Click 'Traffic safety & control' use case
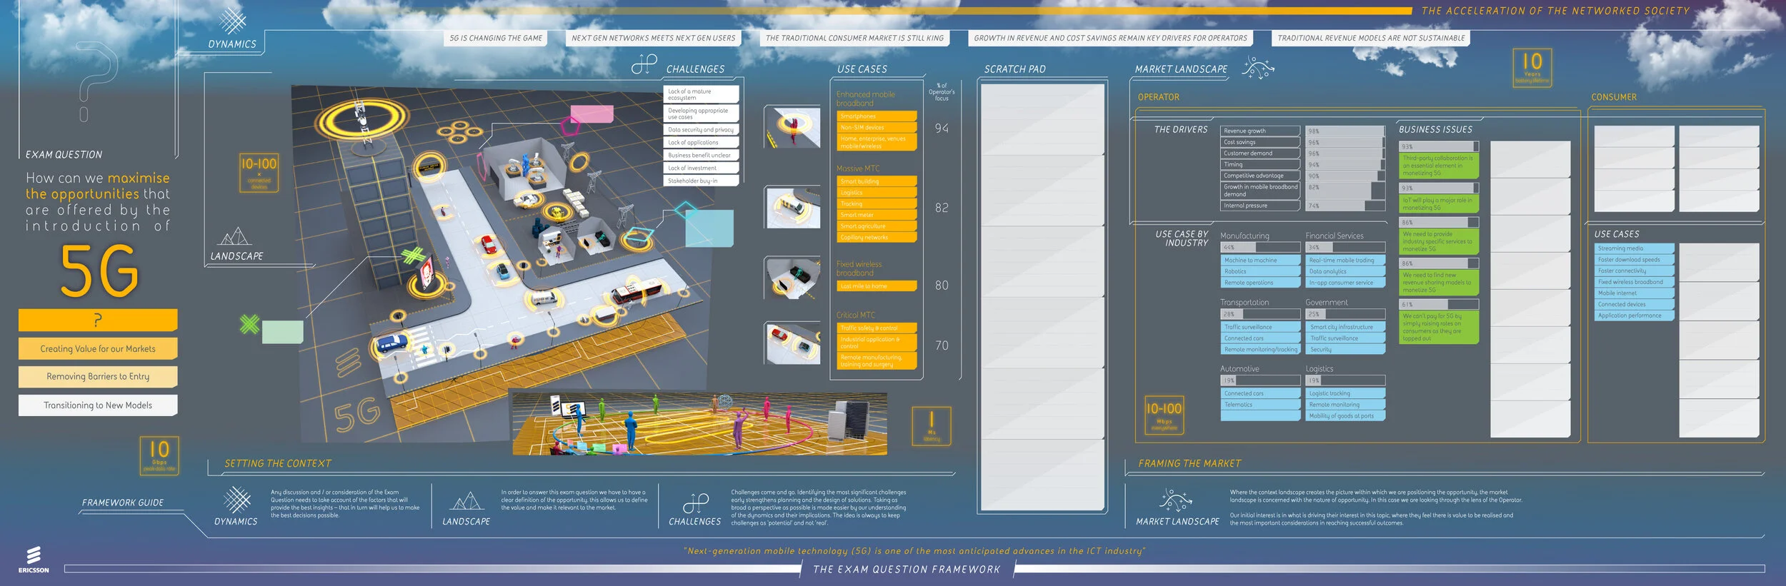 pos(877,328)
